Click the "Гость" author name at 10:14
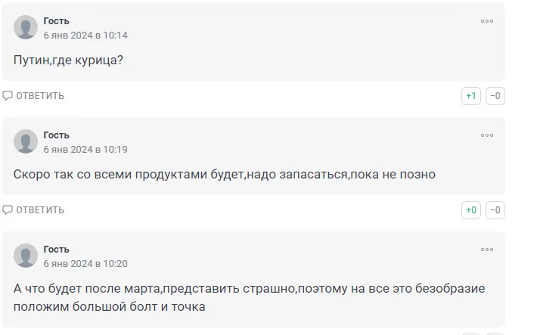Viewport: 537px width, 335px height. pyautogui.click(x=56, y=21)
